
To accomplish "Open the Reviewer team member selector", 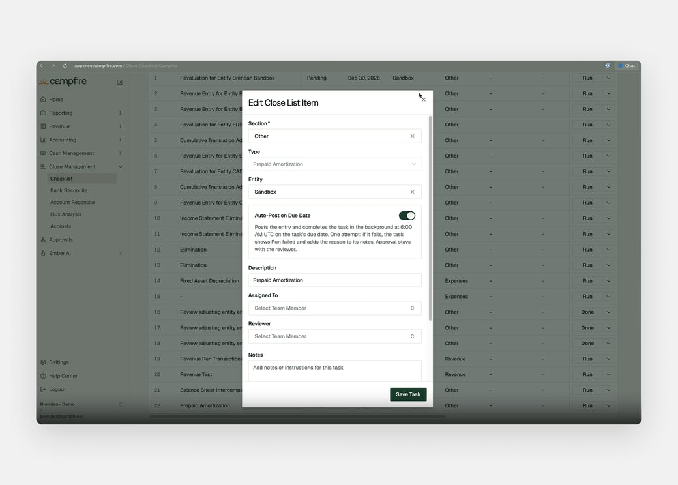I will [334, 336].
